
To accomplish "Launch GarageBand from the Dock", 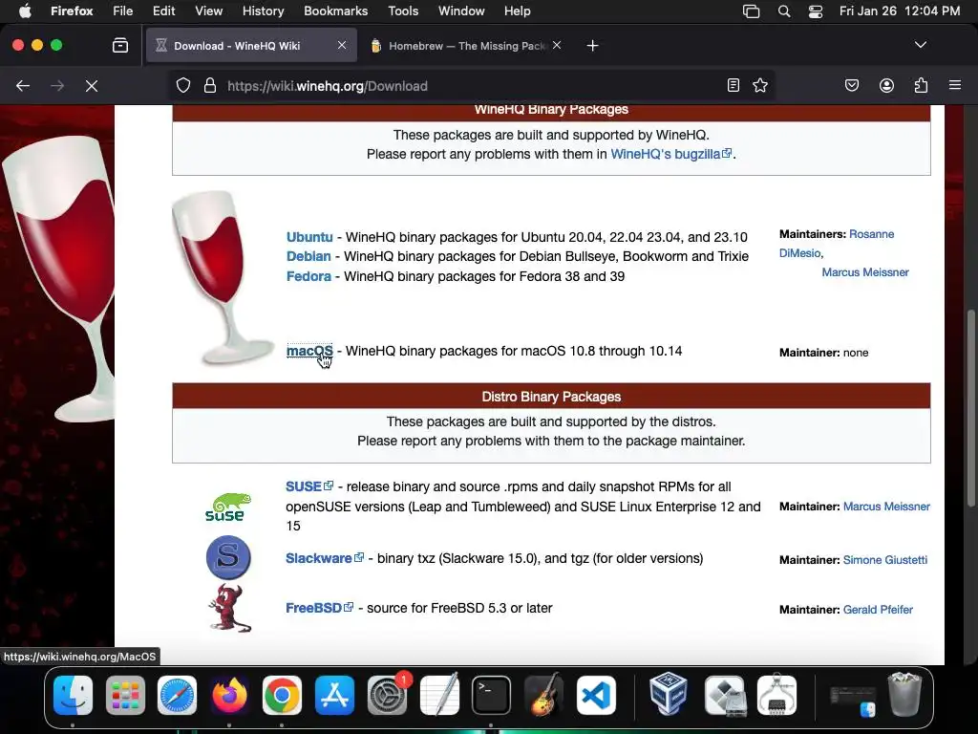I will pos(543,694).
